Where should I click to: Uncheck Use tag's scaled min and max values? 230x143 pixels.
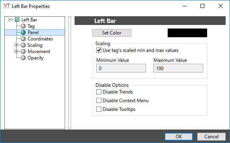(99, 50)
